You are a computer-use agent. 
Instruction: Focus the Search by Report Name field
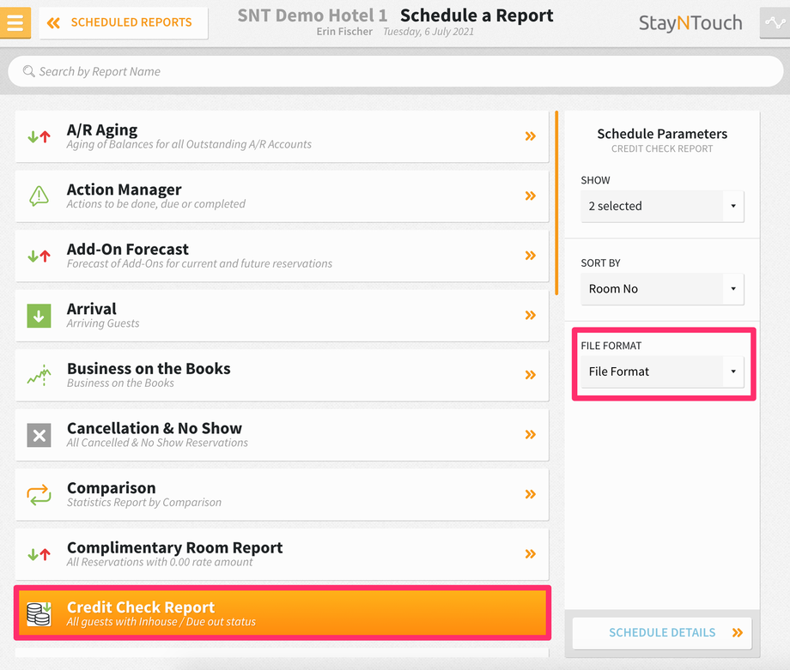click(x=396, y=71)
